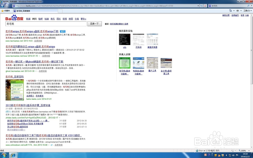Open 2013版老毛桃制作U盘系统步骤 result
The image size is (253, 158).
[x=28, y=105]
